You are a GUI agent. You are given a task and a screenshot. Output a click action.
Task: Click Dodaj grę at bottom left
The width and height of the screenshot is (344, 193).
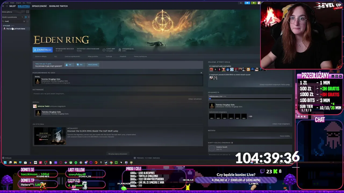pyautogui.click(x=7, y=158)
